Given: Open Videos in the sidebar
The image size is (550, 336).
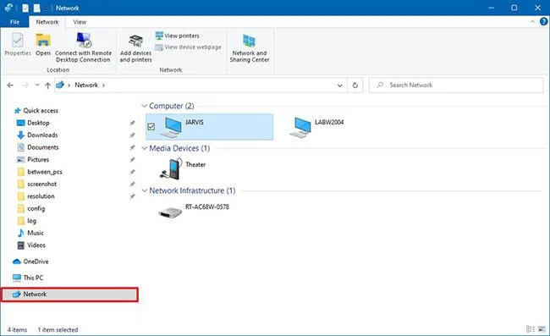Looking at the screenshot, I should (31, 245).
